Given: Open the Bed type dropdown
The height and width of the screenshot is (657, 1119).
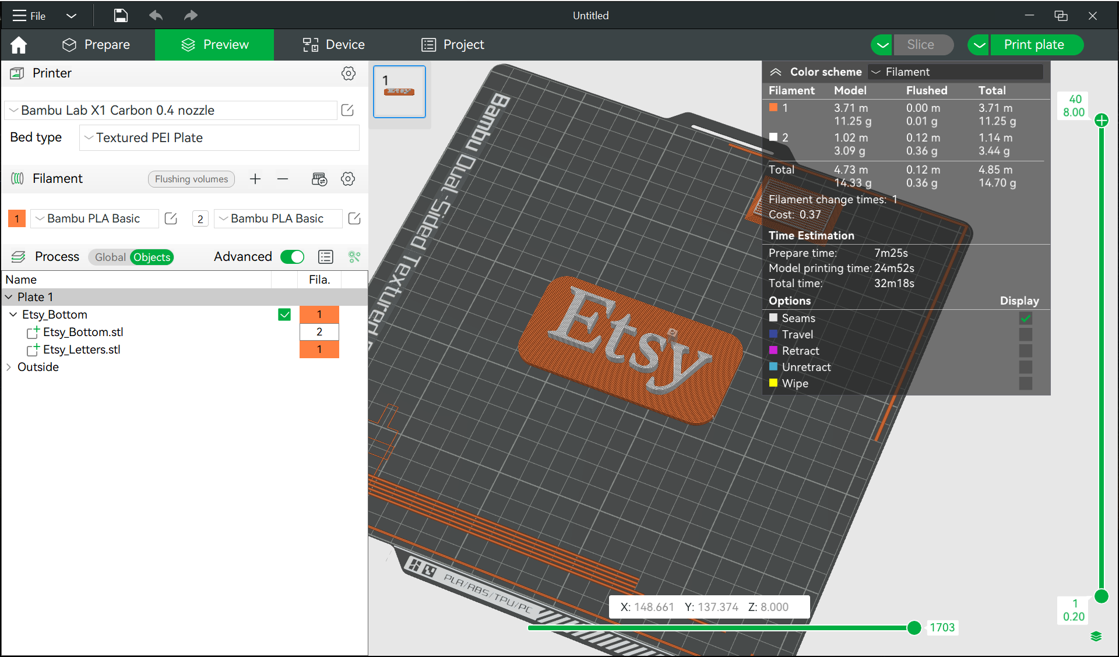Looking at the screenshot, I should click(219, 138).
